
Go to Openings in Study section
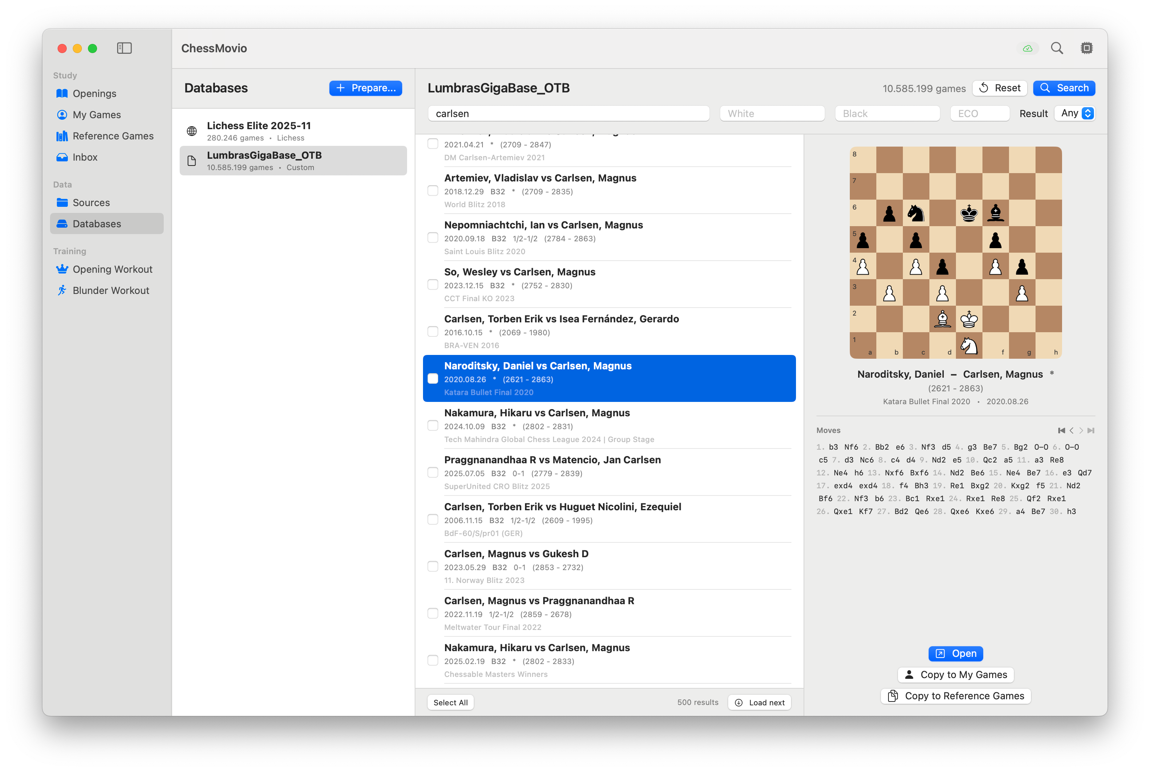click(94, 94)
